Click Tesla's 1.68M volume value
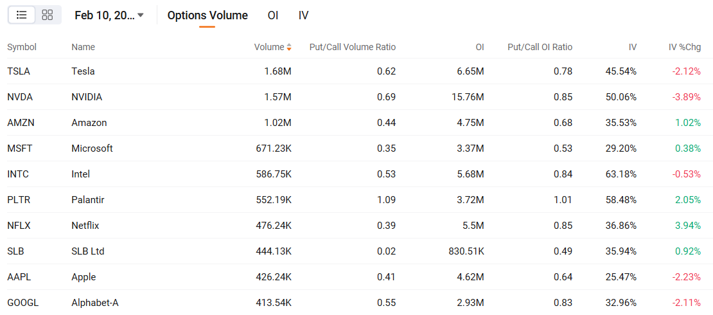The width and height of the screenshot is (713, 315). (278, 71)
